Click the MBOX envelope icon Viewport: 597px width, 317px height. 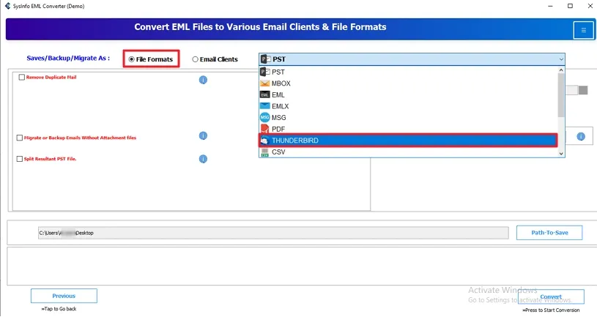(x=265, y=83)
